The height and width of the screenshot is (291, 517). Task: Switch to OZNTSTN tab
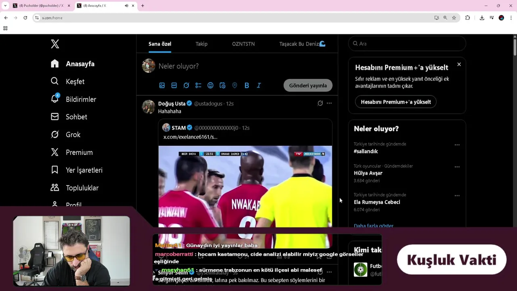[244, 44]
